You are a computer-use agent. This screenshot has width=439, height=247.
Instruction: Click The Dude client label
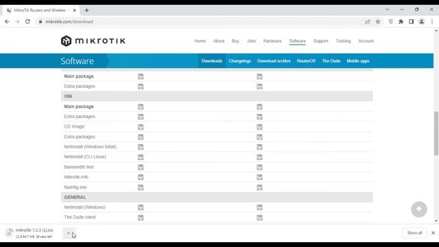tap(80, 217)
